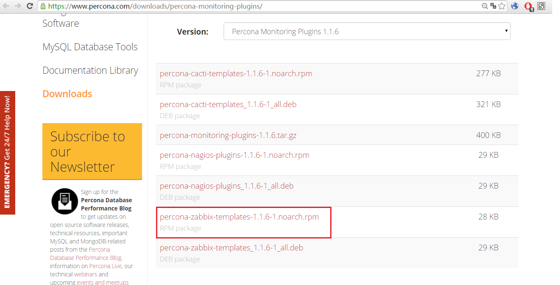
Task: Open the AdBlock red stop-hand extension
Action: (528, 7)
